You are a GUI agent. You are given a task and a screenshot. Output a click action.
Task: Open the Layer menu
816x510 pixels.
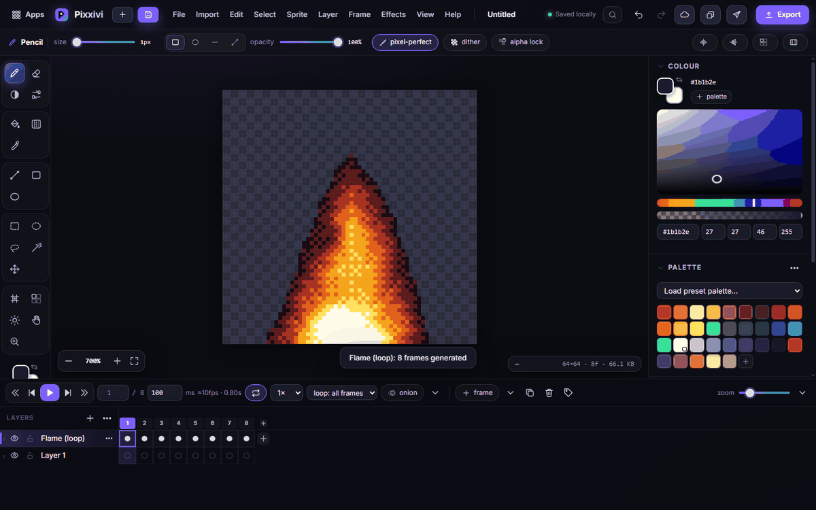click(x=328, y=14)
